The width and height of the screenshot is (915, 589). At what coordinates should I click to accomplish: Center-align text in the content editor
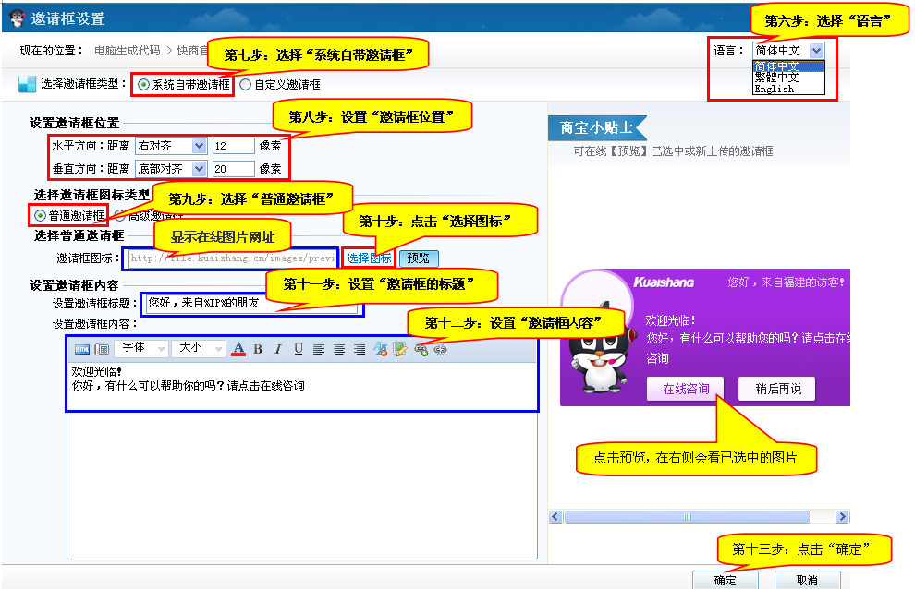(x=339, y=349)
